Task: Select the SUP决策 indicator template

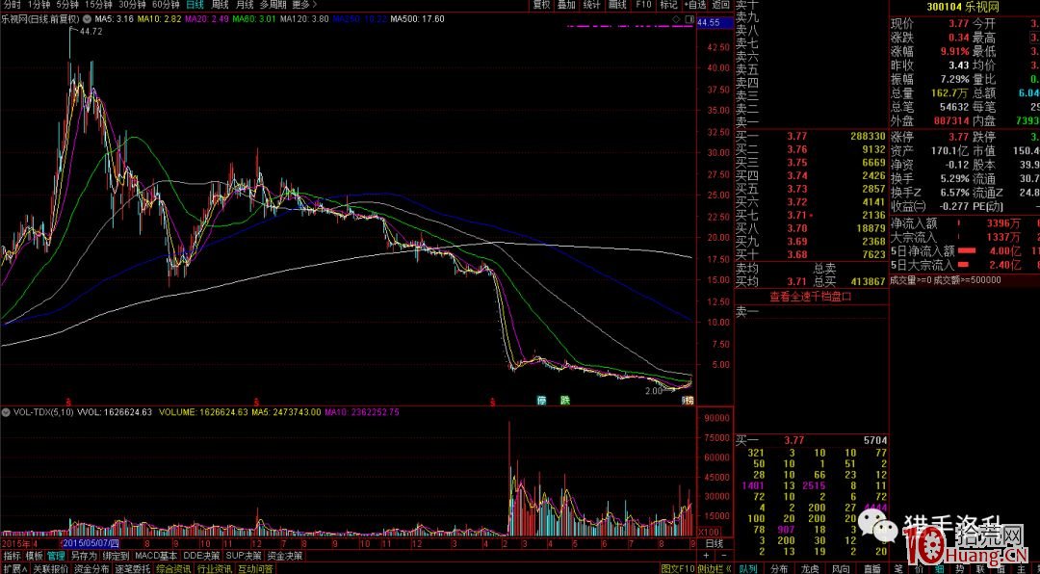Action: pyautogui.click(x=244, y=556)
